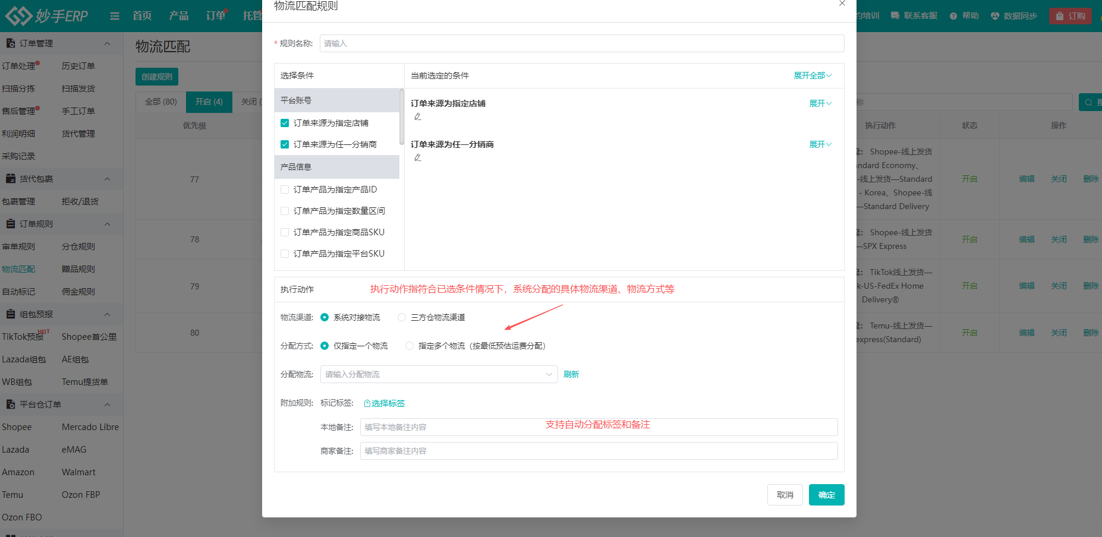Click the 确定 confirm button

[826, 494]
